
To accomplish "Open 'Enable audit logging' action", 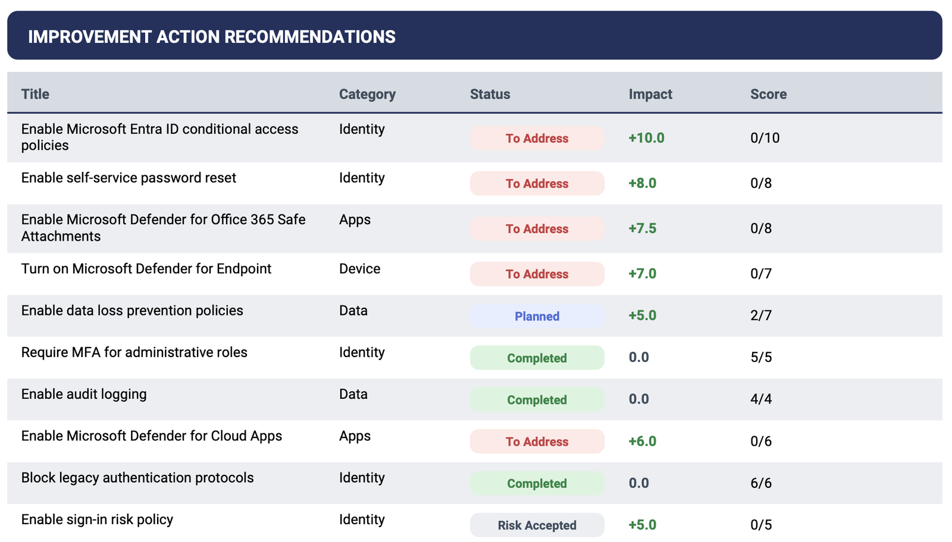I will [84, 394].
